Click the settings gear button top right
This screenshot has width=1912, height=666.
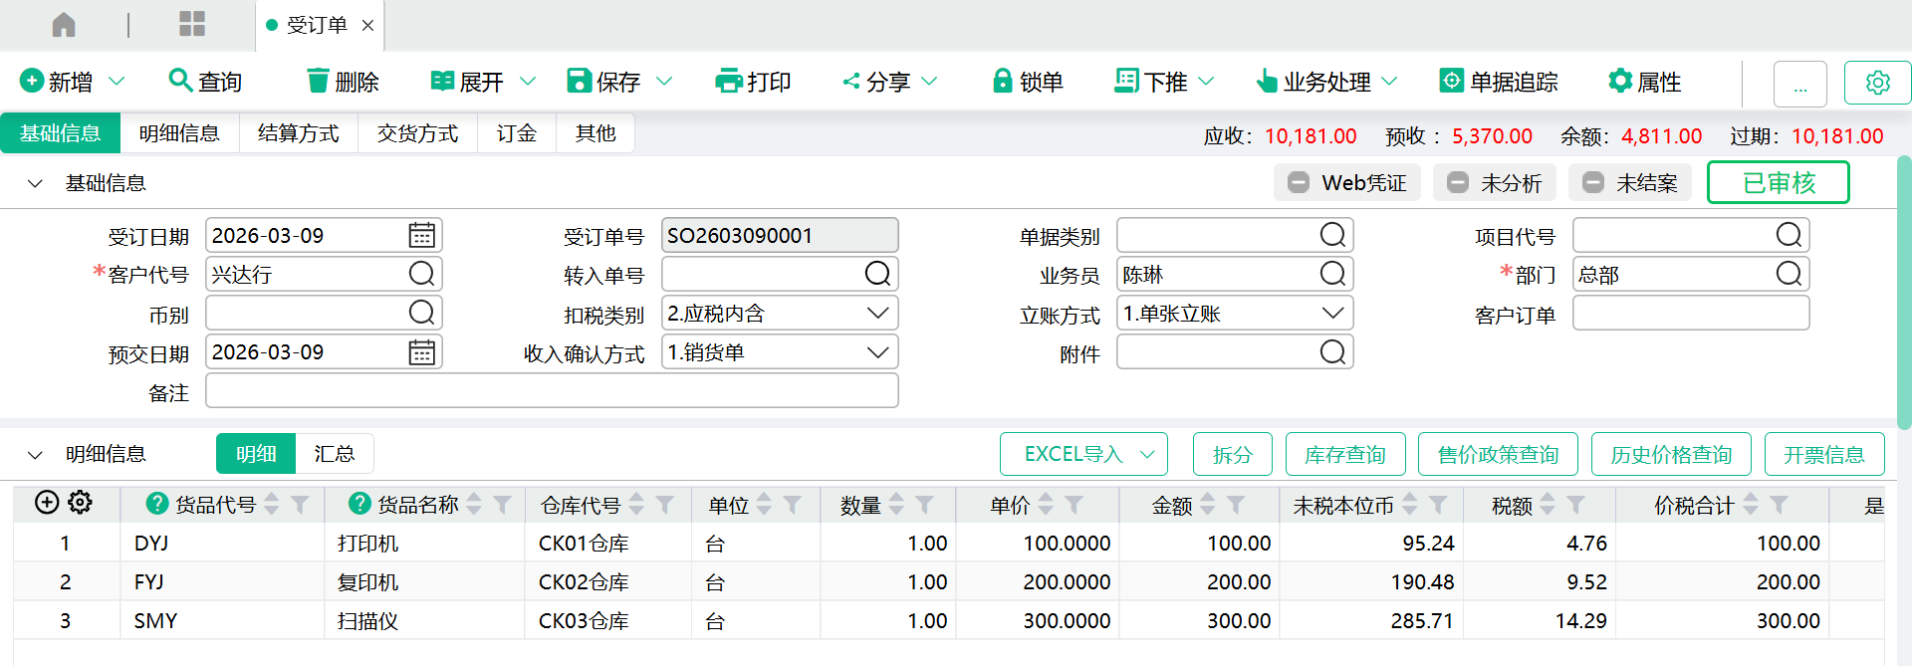tap(1877, 83)
